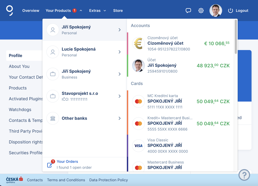Open Terms and Conditions link
The height and width of the screenshot is (186, 258).
[x=66, y=180]
